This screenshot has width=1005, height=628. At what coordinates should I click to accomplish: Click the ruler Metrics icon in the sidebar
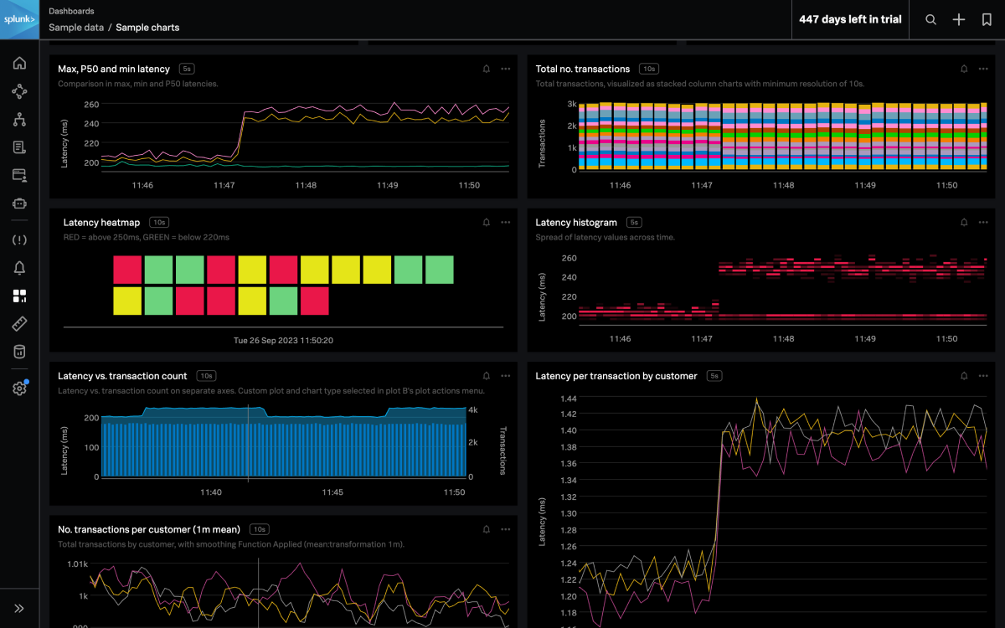coord(19,323)
